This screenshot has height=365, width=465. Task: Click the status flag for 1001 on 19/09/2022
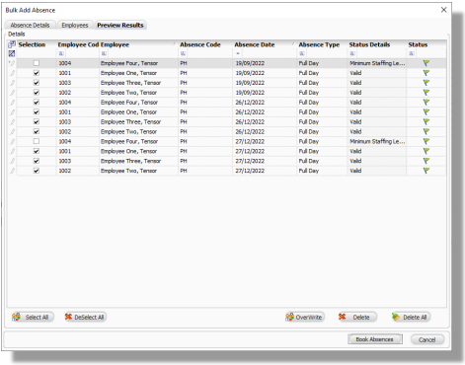pos(426,73)
